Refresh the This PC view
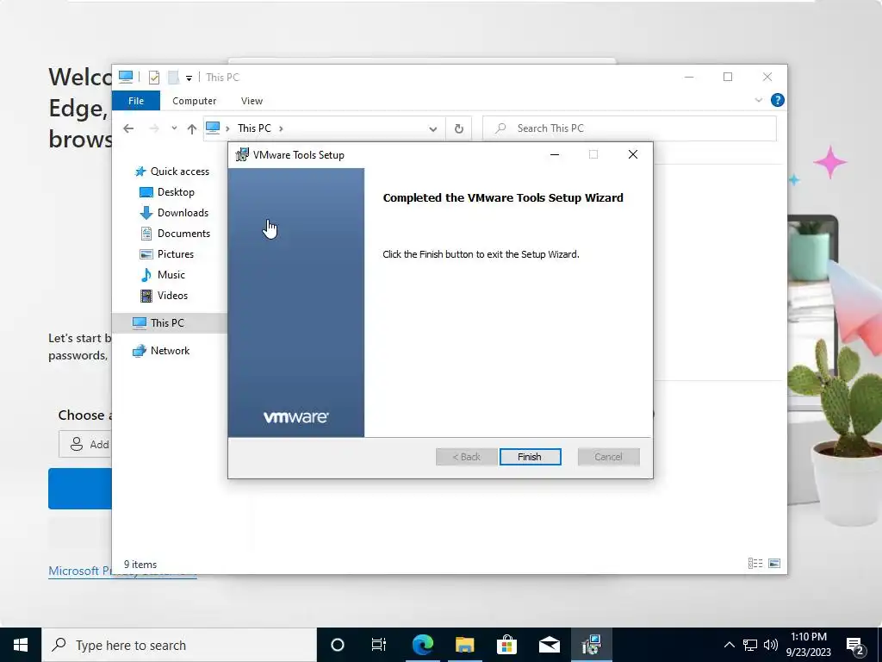The image size is (882, 662). (459, 129)
